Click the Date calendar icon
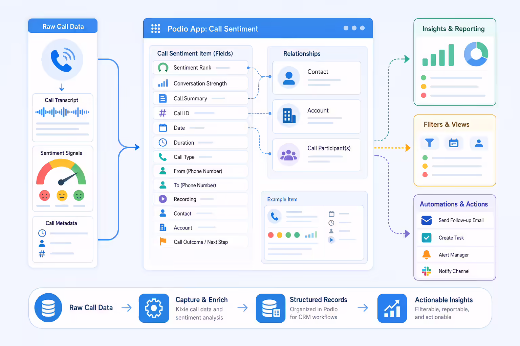The image size is (520, 346). tap(163, 128)
